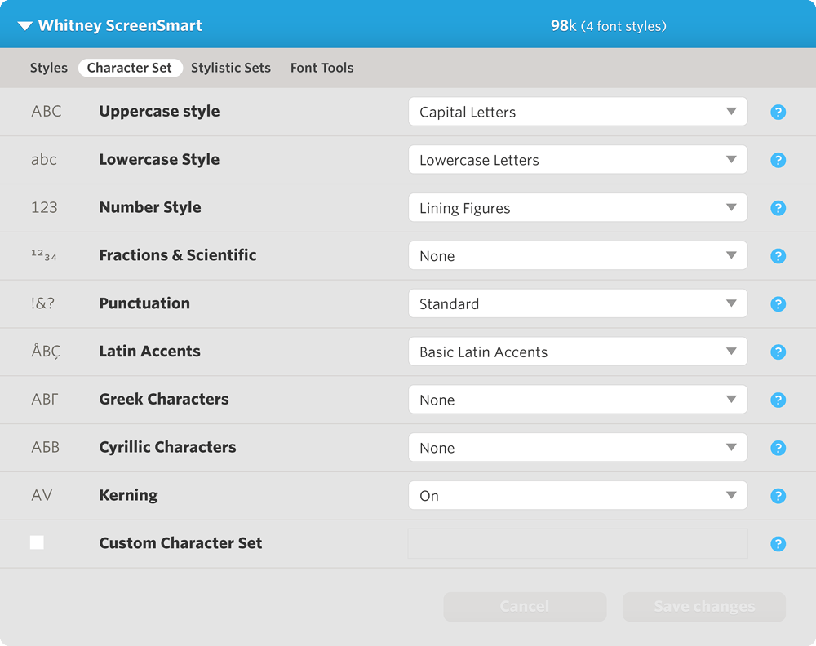Click the AV kerning sample icon
This screenshot has height=646, width=816.
click(42, 495)
